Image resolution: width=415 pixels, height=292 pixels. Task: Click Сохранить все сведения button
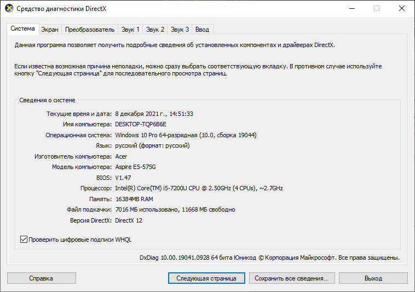pyautogui.click(x=292, y=278)
